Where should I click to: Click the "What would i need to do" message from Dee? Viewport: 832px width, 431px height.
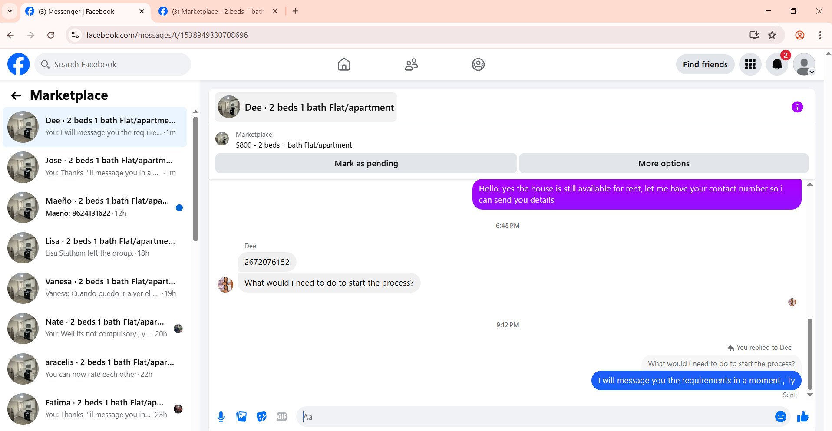tap(329, 283)
